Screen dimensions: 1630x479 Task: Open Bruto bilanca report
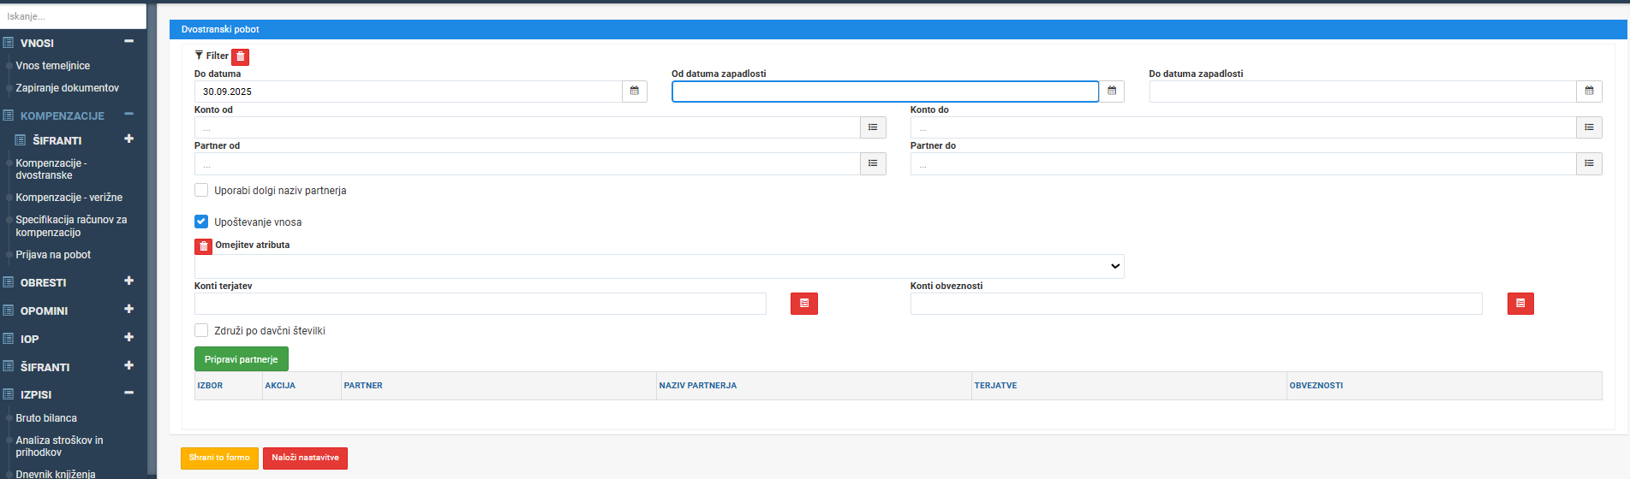point(46,418)
